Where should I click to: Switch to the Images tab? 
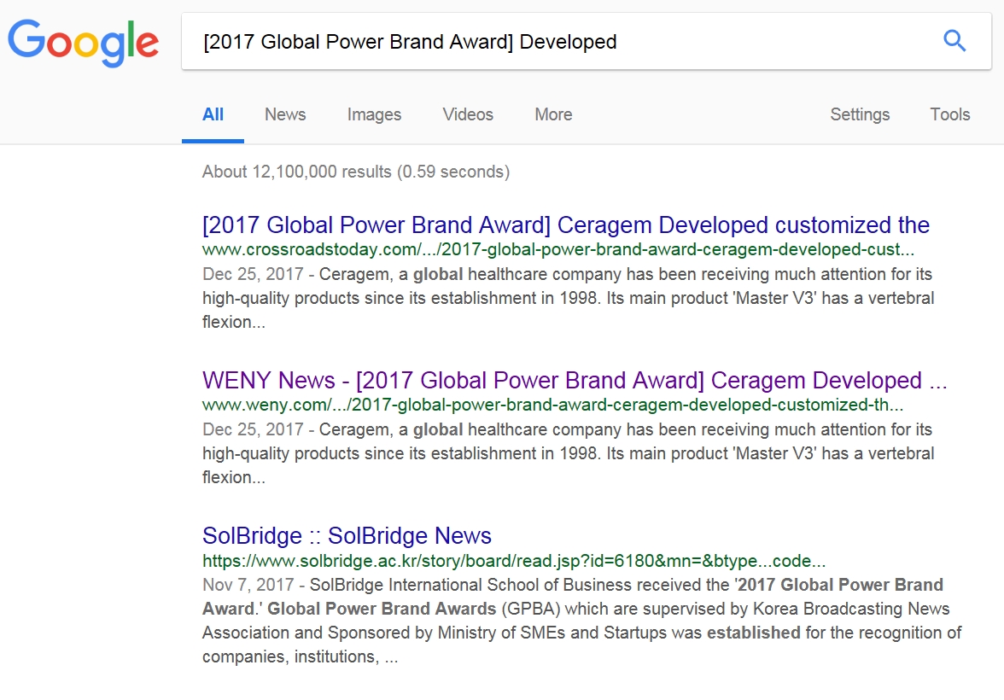point(374,114)
